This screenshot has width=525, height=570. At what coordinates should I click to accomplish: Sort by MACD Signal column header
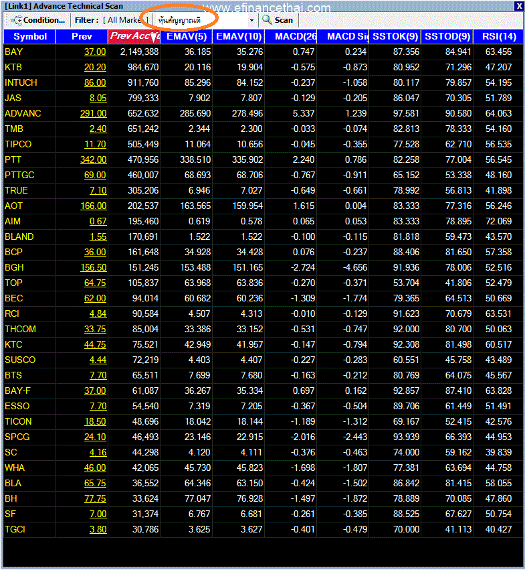click(343, 36)
